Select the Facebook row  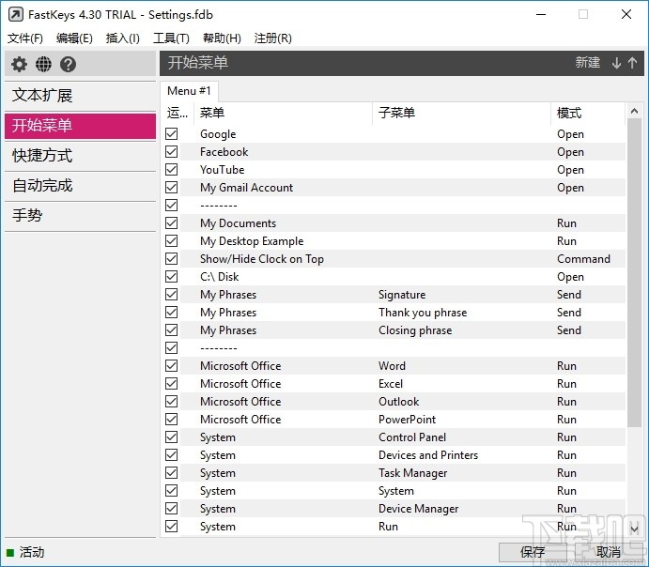coord(394,152)
